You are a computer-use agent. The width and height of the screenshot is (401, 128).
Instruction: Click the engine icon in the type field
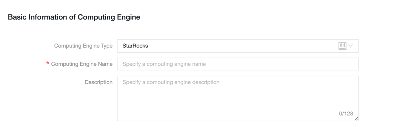[342, 46]
